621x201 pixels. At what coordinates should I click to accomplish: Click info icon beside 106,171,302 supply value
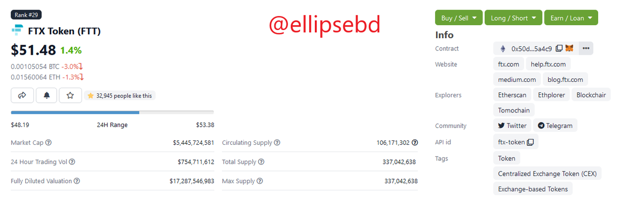(x=415, y=143)
